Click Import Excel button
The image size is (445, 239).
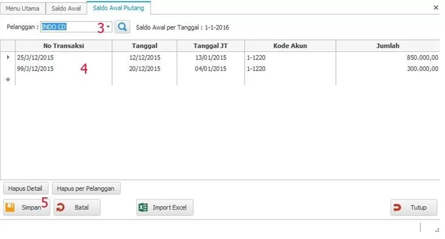coord(164,208)
